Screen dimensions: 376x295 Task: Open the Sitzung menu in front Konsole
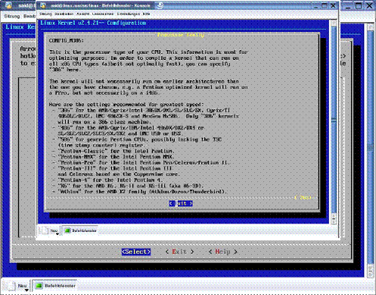click(x=45, y=14)
